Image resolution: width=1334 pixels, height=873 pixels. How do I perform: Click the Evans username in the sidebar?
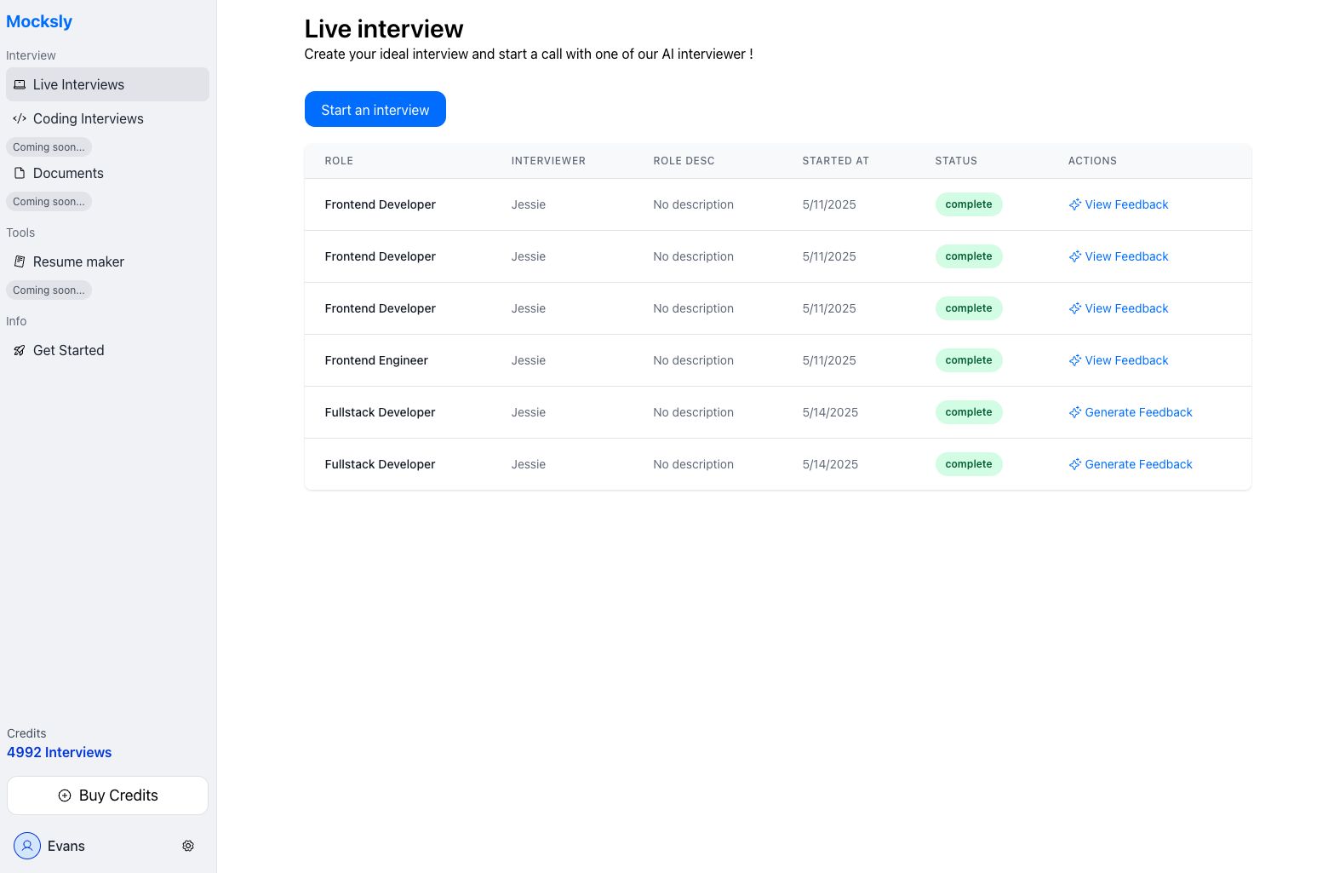pyautogui.click(x=66, y=846)
